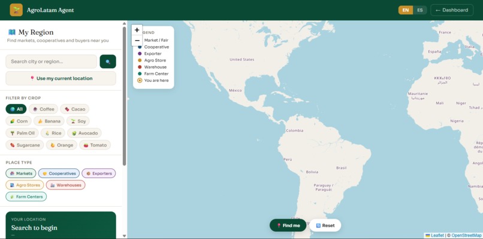Click the sidebar scroll up arrow
This screenshot has width=483, height=239.
(x=125, y=23)
